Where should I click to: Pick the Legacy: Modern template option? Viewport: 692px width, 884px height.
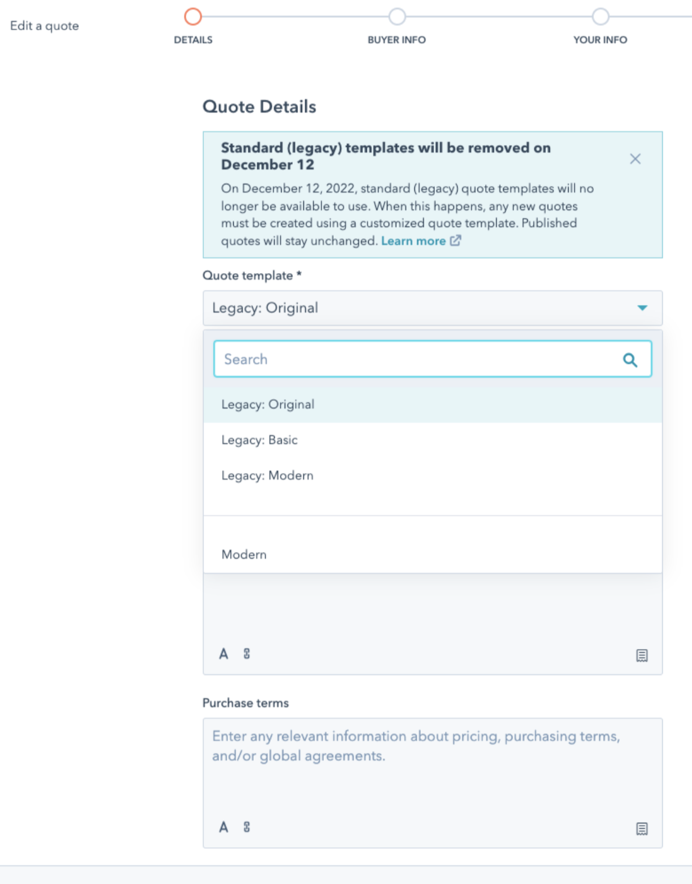point(267,476)
